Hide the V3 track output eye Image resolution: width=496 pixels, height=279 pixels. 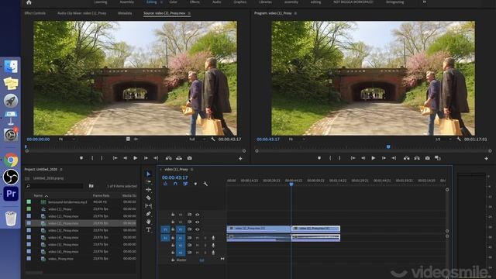198,215
